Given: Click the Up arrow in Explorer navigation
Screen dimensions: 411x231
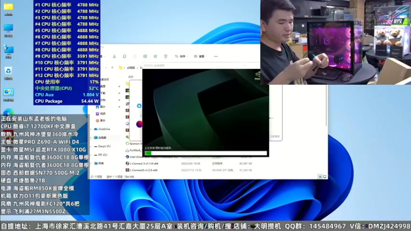Looking at the screenshot, I should [112, 68].
